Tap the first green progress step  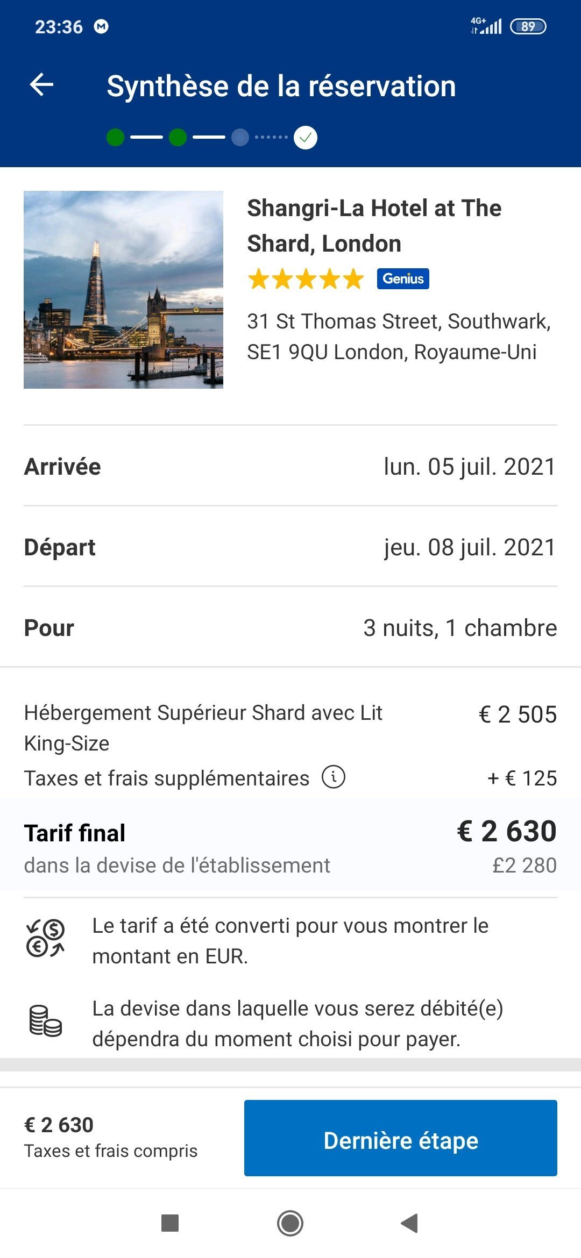115,138
